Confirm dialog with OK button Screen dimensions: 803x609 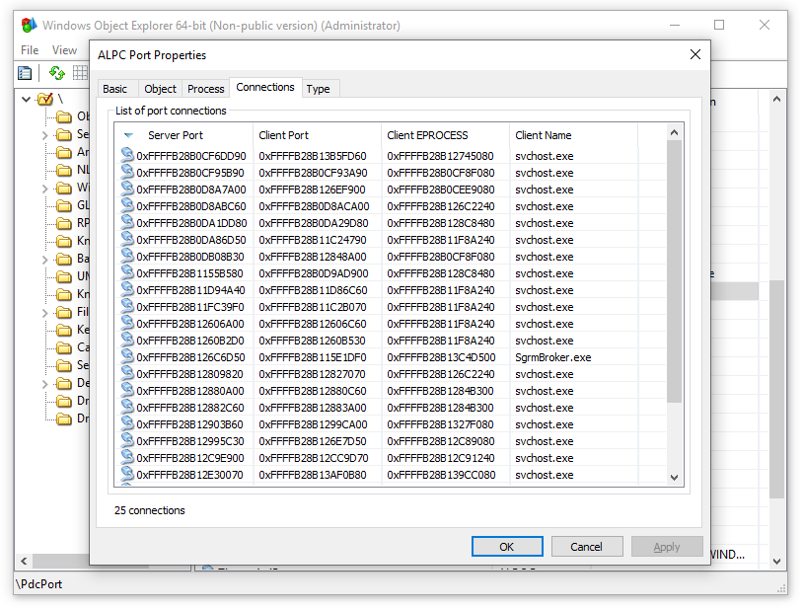tap(507, 547)
